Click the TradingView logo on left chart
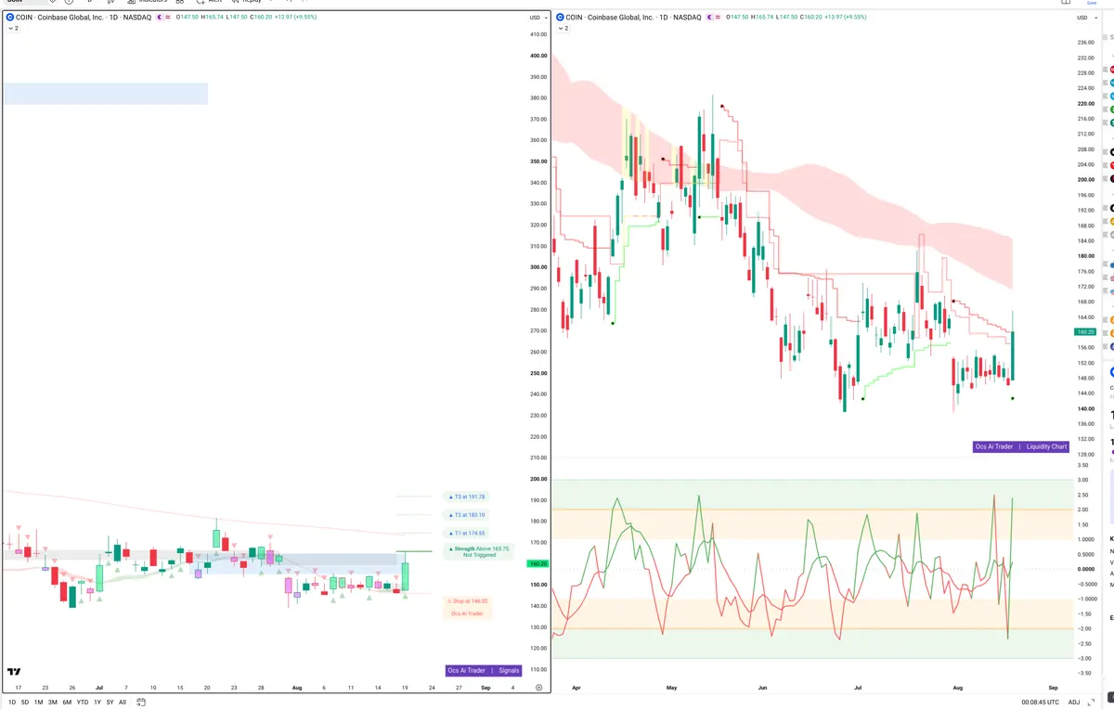The image size is (1114, 709). (x=15, y=672)
